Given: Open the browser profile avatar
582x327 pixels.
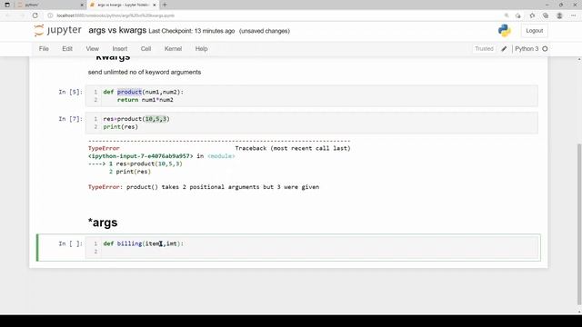Looking at the screenshot, I should [x=559, y=15].
